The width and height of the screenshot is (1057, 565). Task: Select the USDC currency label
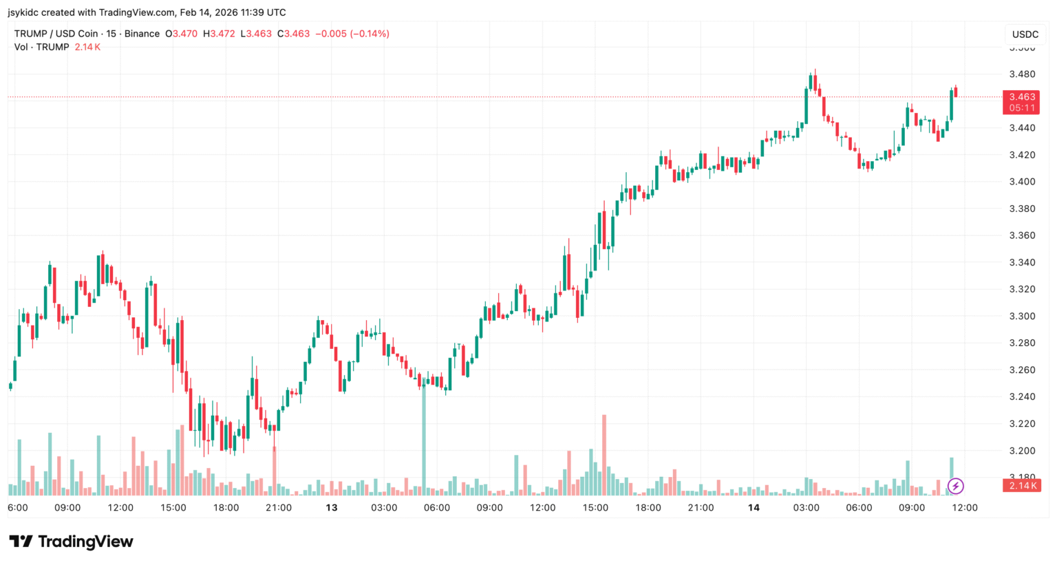(x=1025, y=34)
